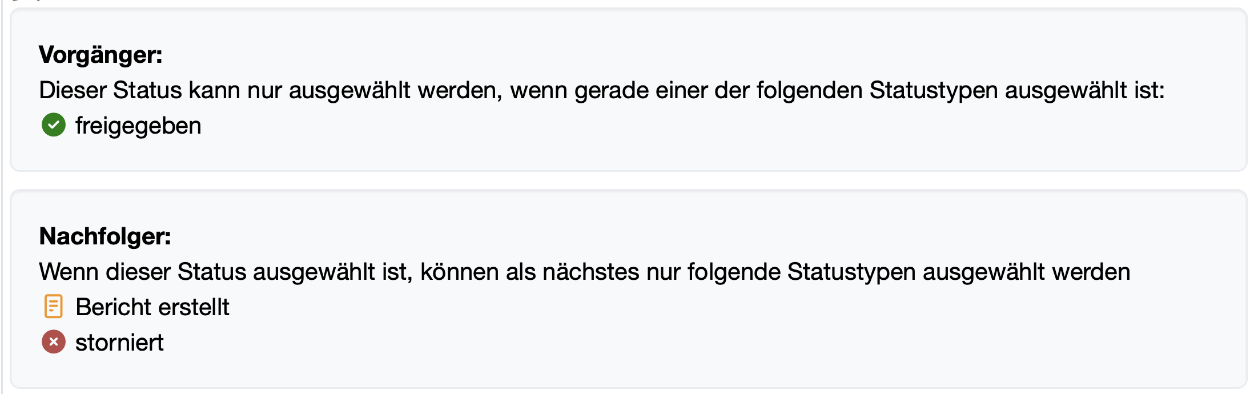This screenshot has width=1254, height=394.
Task: Click "Statustypen" in the Nachfolger description
Action: [x=851, y=272]
